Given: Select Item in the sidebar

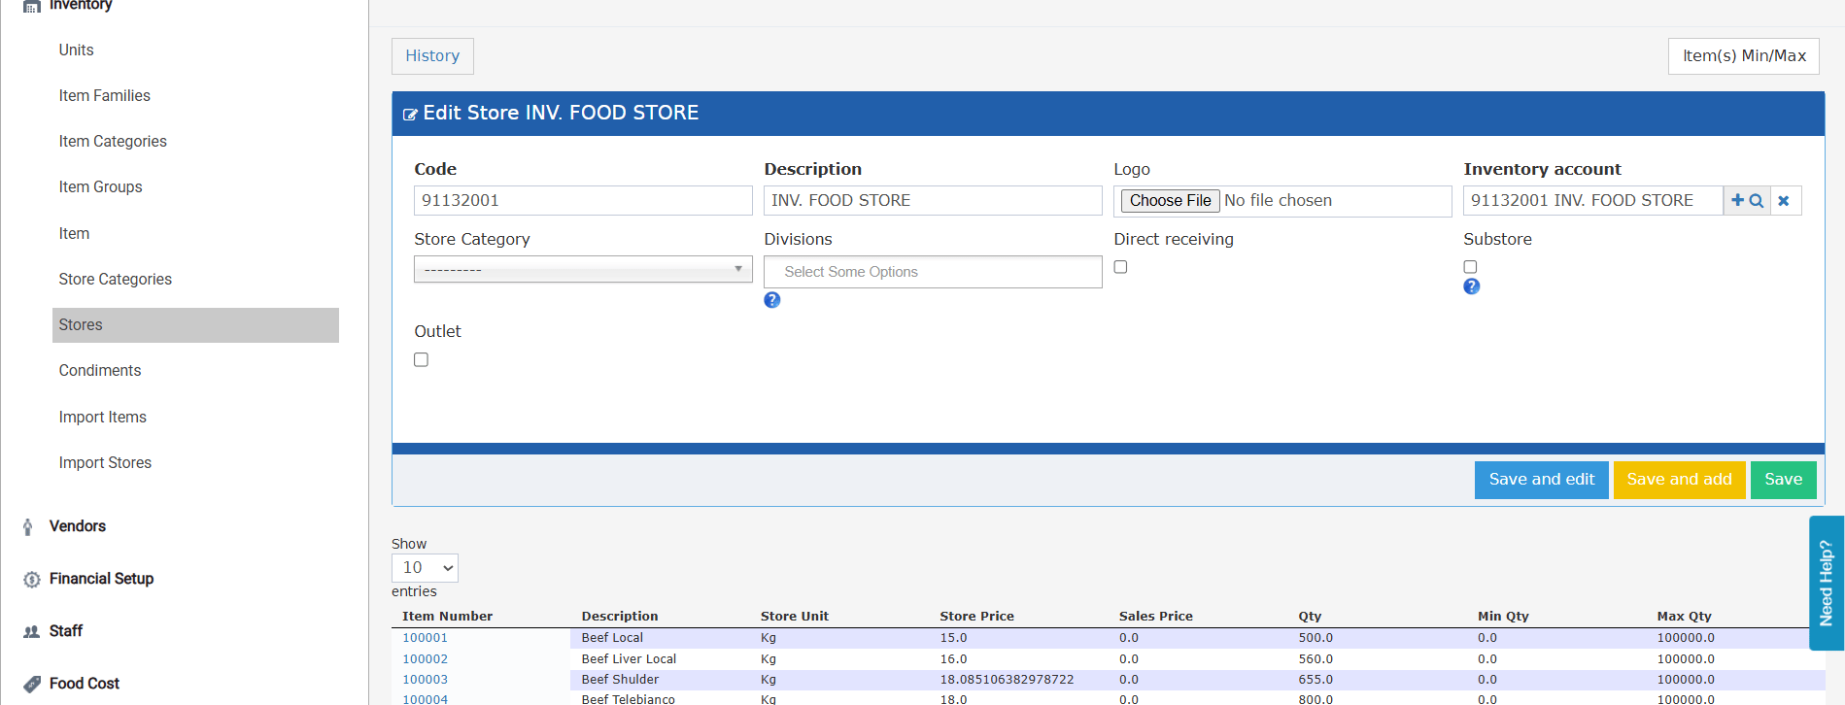Looking at the screenshot, I should tap(74, 234).
